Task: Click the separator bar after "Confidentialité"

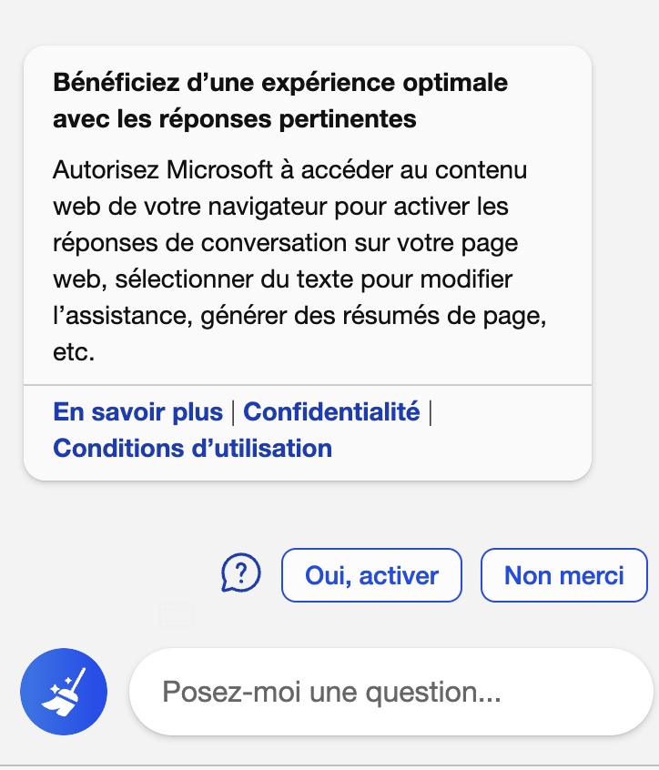Action: [x=431, y=412]
